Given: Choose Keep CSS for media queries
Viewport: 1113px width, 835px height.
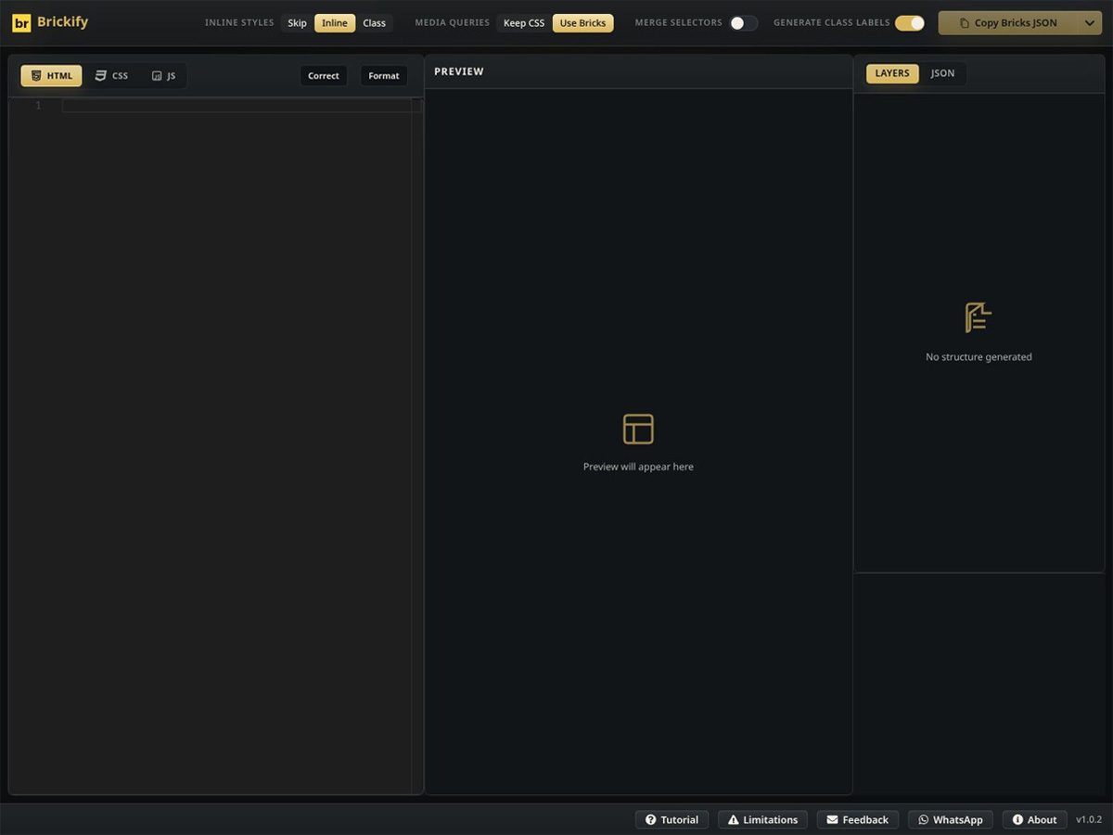Looking at the screenshot, I should coord(524,23).
